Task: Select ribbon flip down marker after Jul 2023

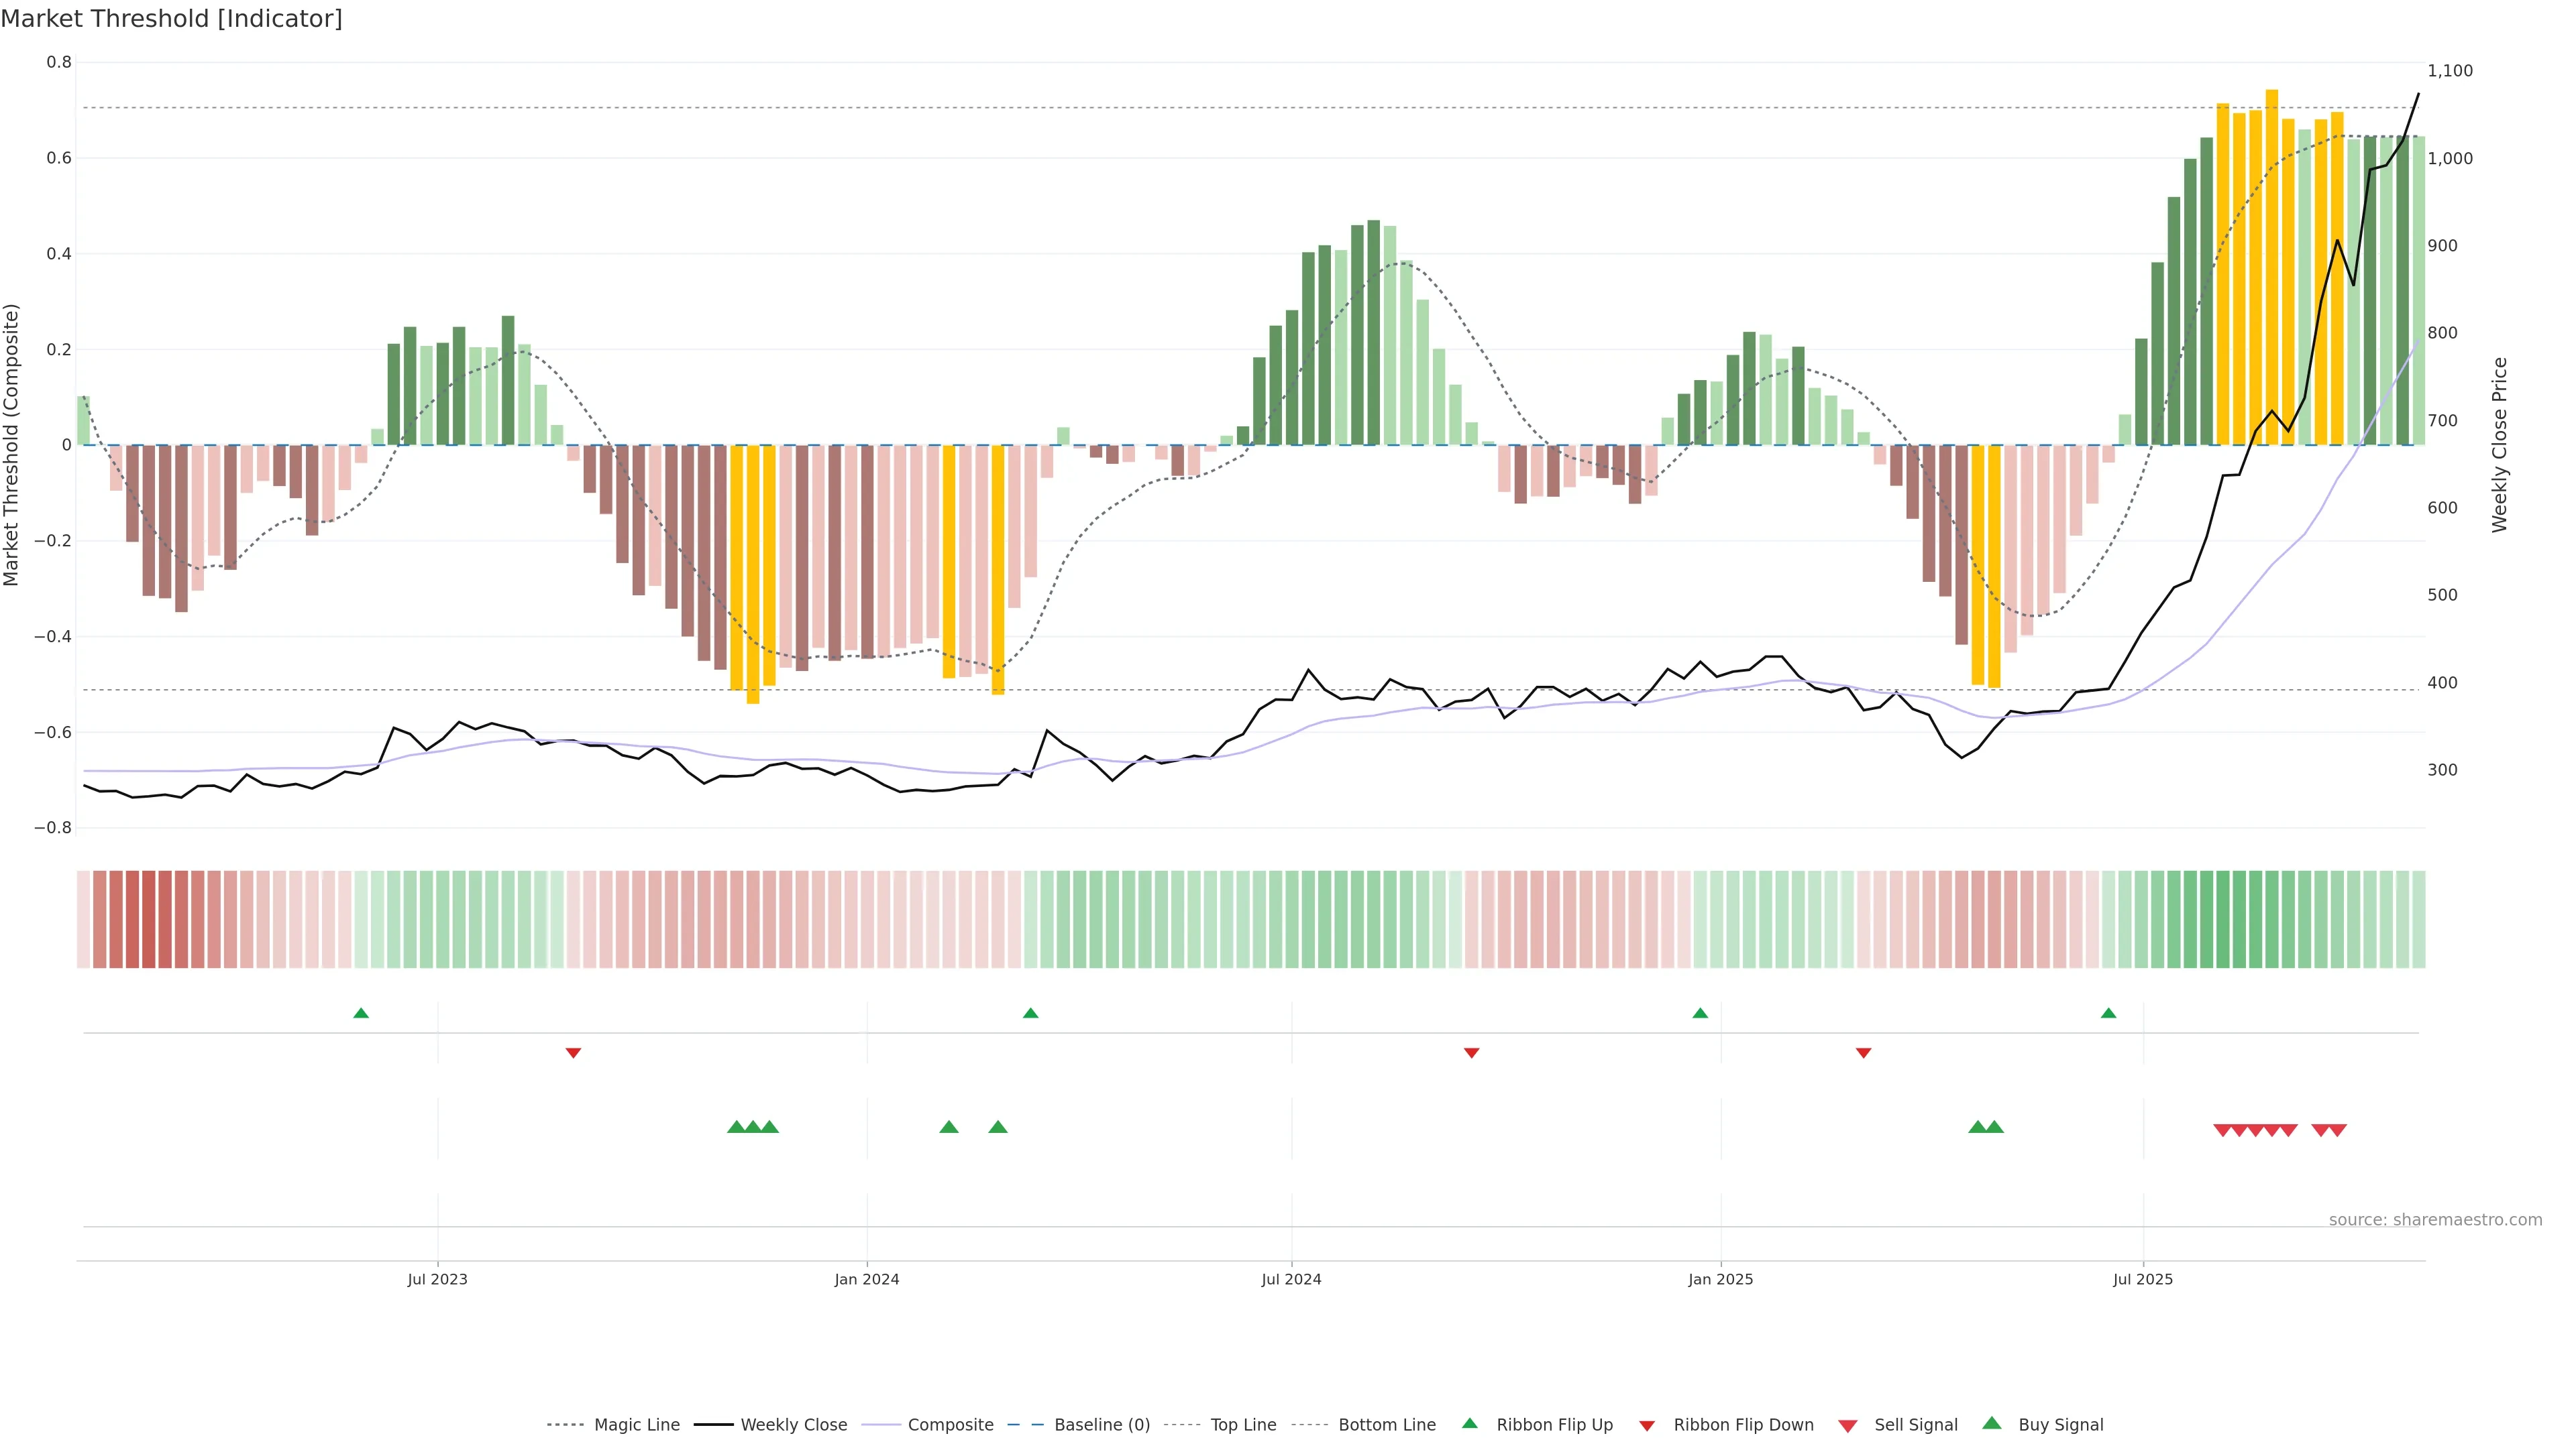Action: tap(573, 1052)
